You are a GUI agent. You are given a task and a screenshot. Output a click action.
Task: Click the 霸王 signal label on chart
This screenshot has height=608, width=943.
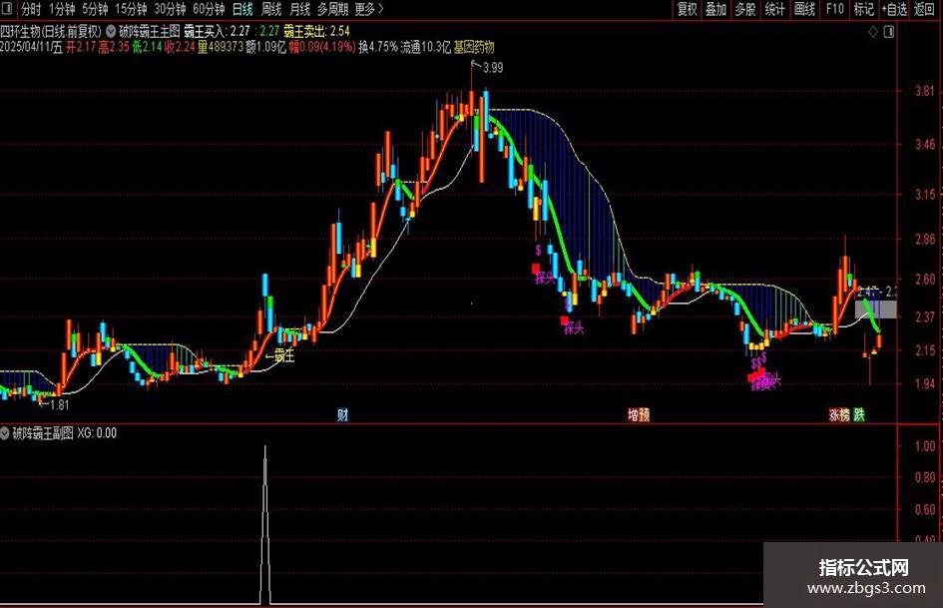[284, 355]
